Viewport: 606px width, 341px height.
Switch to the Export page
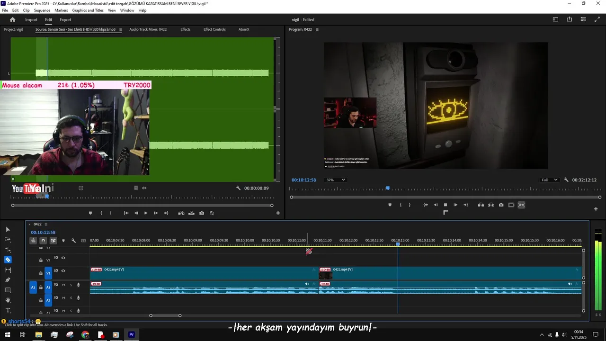tap(65, 20)
